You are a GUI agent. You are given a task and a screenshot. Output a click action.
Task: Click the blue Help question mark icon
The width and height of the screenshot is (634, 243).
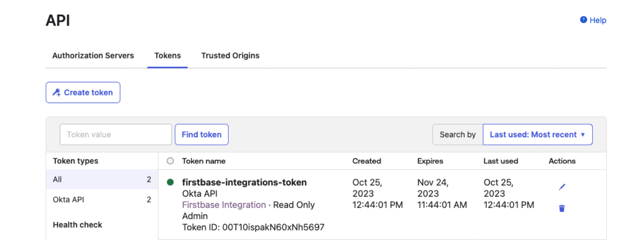pos(584,20)
